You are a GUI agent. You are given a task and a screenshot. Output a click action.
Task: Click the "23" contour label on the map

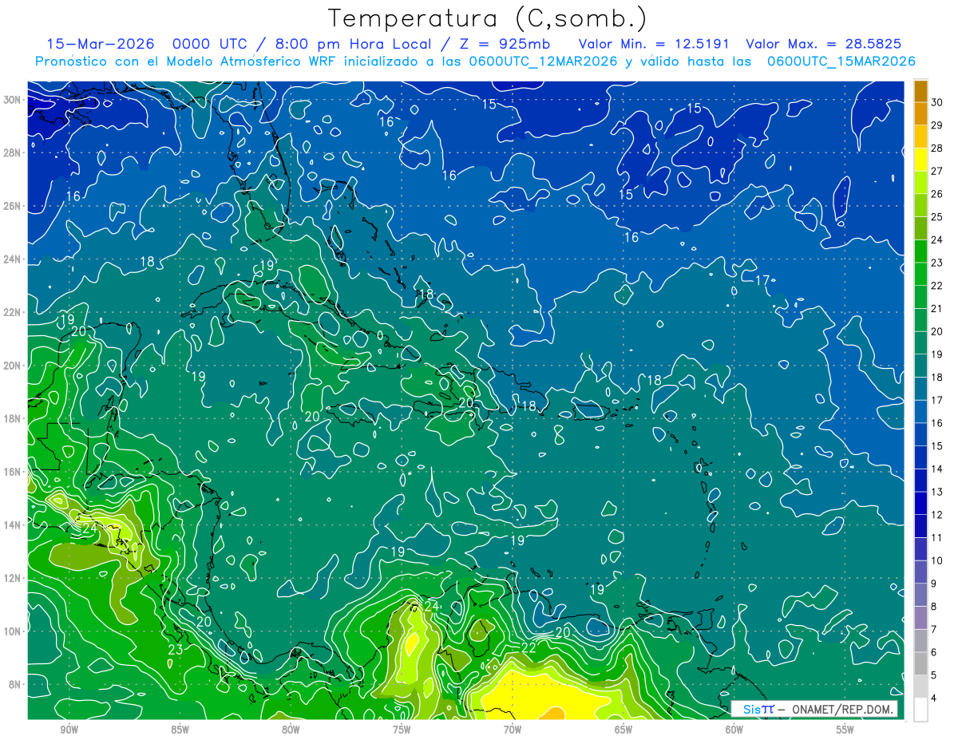coord(176,650)
